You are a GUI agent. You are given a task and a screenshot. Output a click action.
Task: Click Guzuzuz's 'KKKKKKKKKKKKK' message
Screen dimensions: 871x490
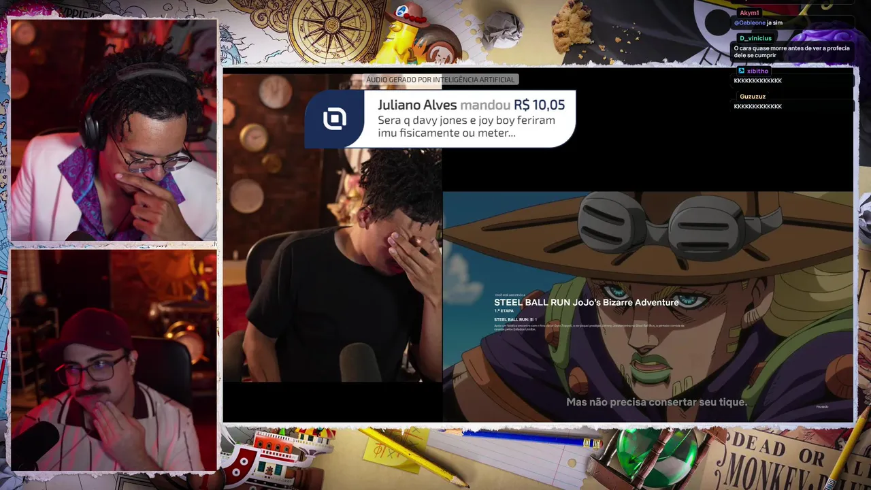tap(757, 106)
